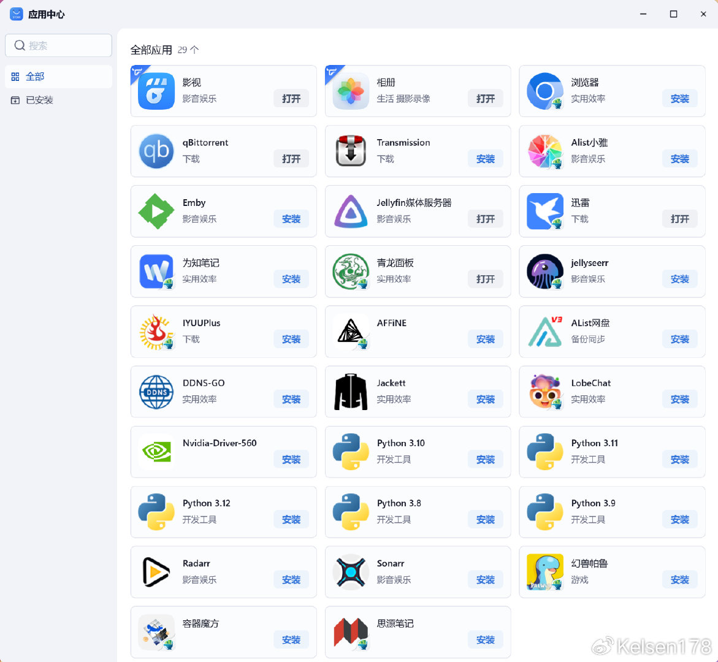Open Jellyfin媒体服务器 with 打开

(x=486, y=219)
